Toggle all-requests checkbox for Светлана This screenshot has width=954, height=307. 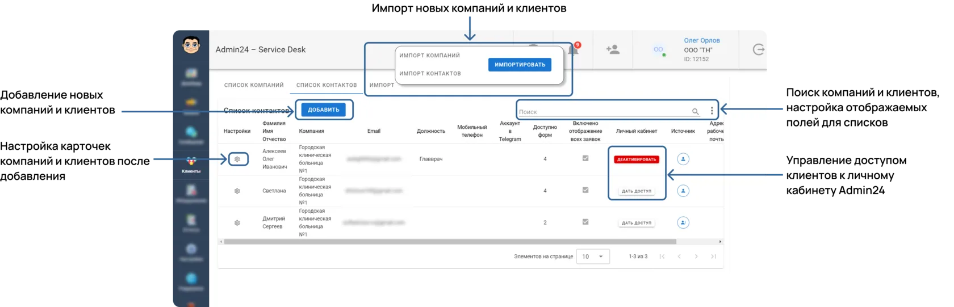pyautogui.click(x=585, y=190)
